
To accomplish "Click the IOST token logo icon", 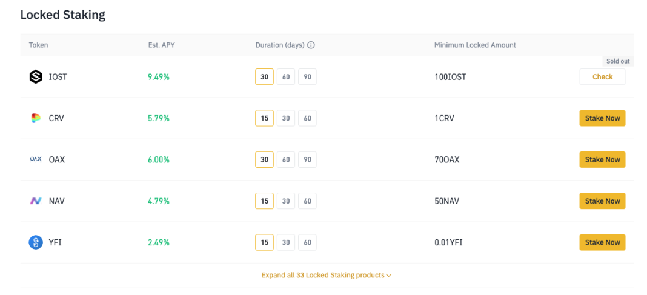I will pos(36,77).
